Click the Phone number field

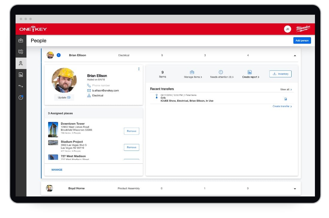[x=101, y=85]
